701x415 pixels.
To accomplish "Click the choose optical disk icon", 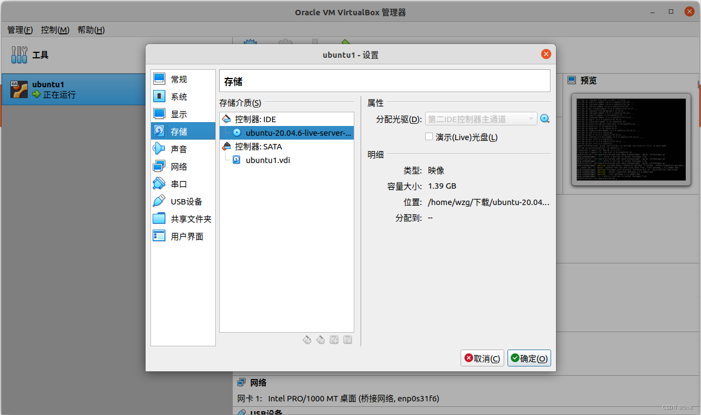I will click(545, 119).
